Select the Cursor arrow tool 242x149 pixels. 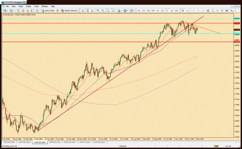point(183,11)
